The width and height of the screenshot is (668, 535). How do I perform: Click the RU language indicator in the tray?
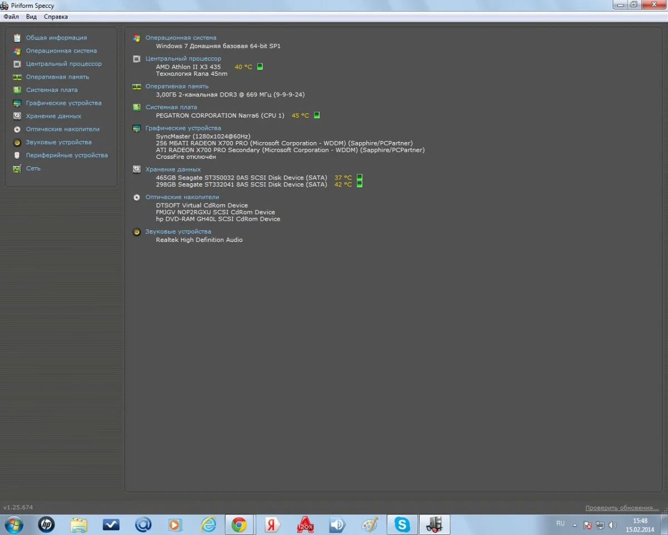coord(560,524)
